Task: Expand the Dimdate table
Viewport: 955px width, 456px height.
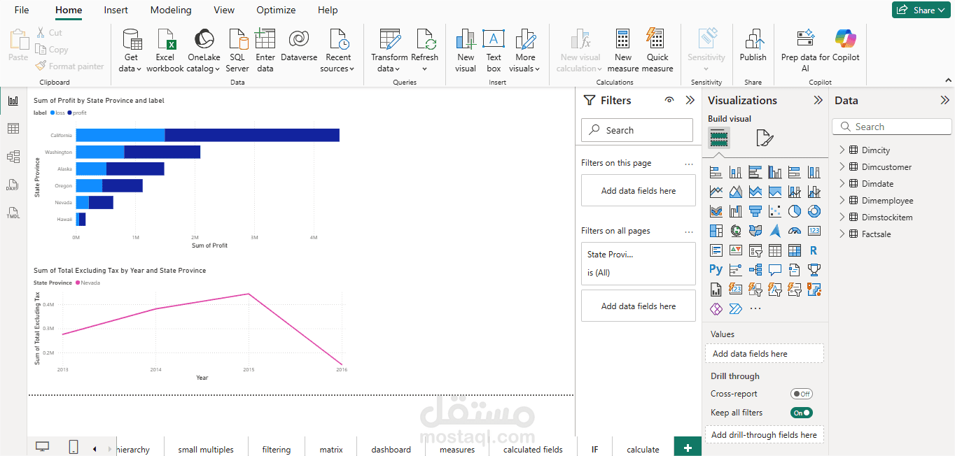Action: pyautogui.click(x=842, y=183)
